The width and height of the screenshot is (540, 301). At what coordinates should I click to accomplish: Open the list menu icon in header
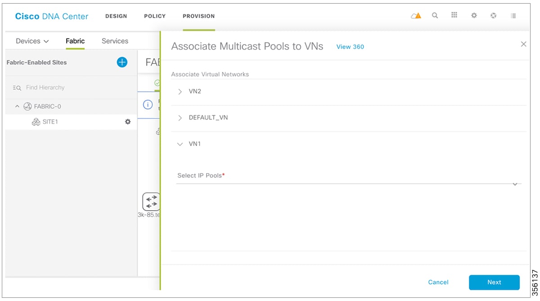click(513, 16)
